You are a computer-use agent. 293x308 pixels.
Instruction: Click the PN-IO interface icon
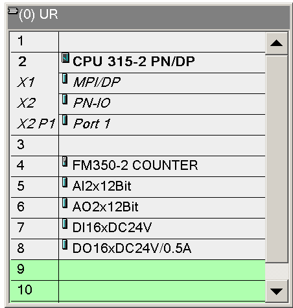pos(65,99)
